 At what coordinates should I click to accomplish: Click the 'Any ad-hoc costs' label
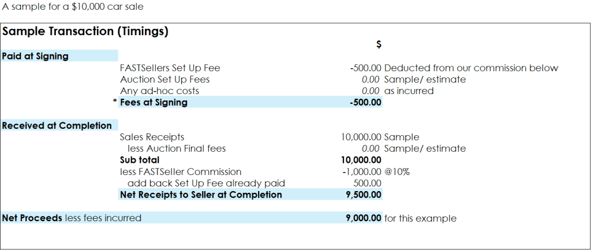click(x=159, y=91)
